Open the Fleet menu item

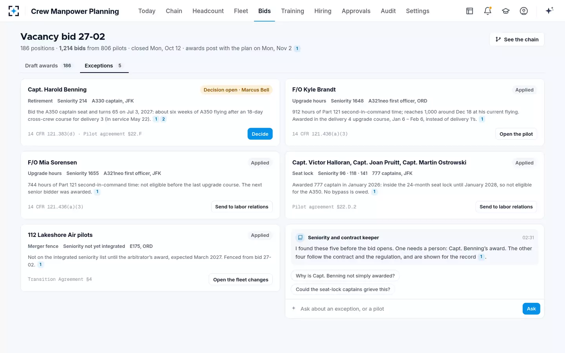pos(241,11)
